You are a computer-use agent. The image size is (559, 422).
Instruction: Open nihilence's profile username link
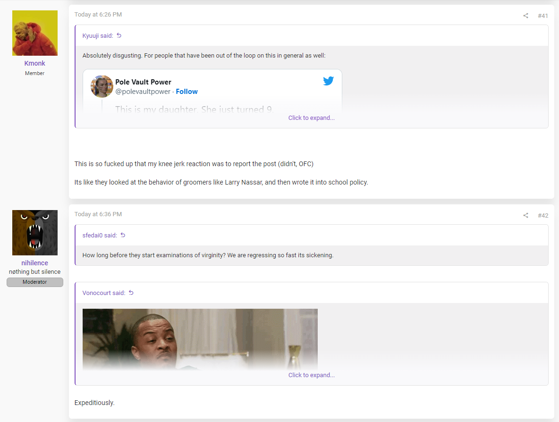pos(34,262)
